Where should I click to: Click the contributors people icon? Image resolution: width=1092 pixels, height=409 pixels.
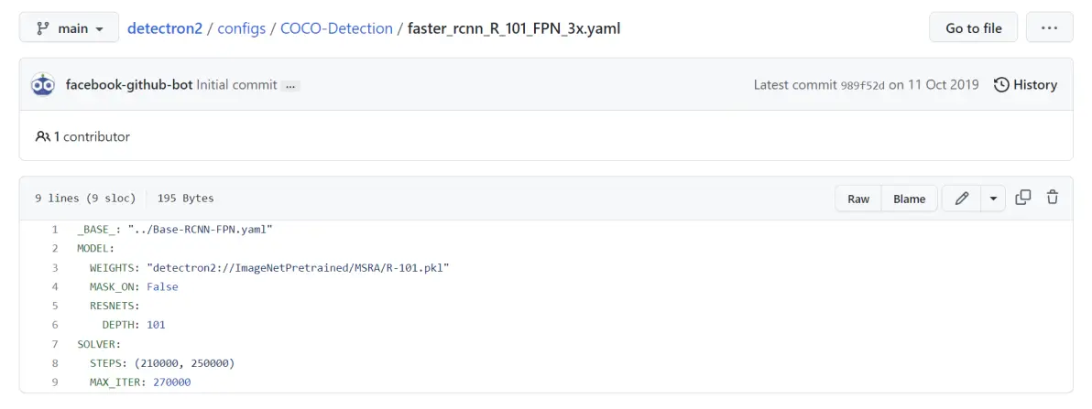(x=43, y=137)
